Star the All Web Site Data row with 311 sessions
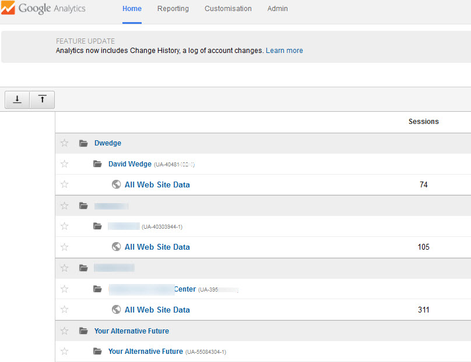471x362 pixels. point(64,309)
